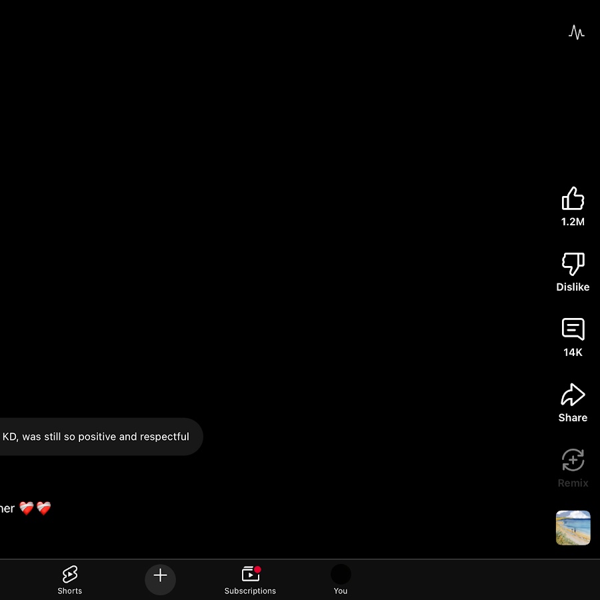Like the video with thumbs-up icon

(573, 199)
